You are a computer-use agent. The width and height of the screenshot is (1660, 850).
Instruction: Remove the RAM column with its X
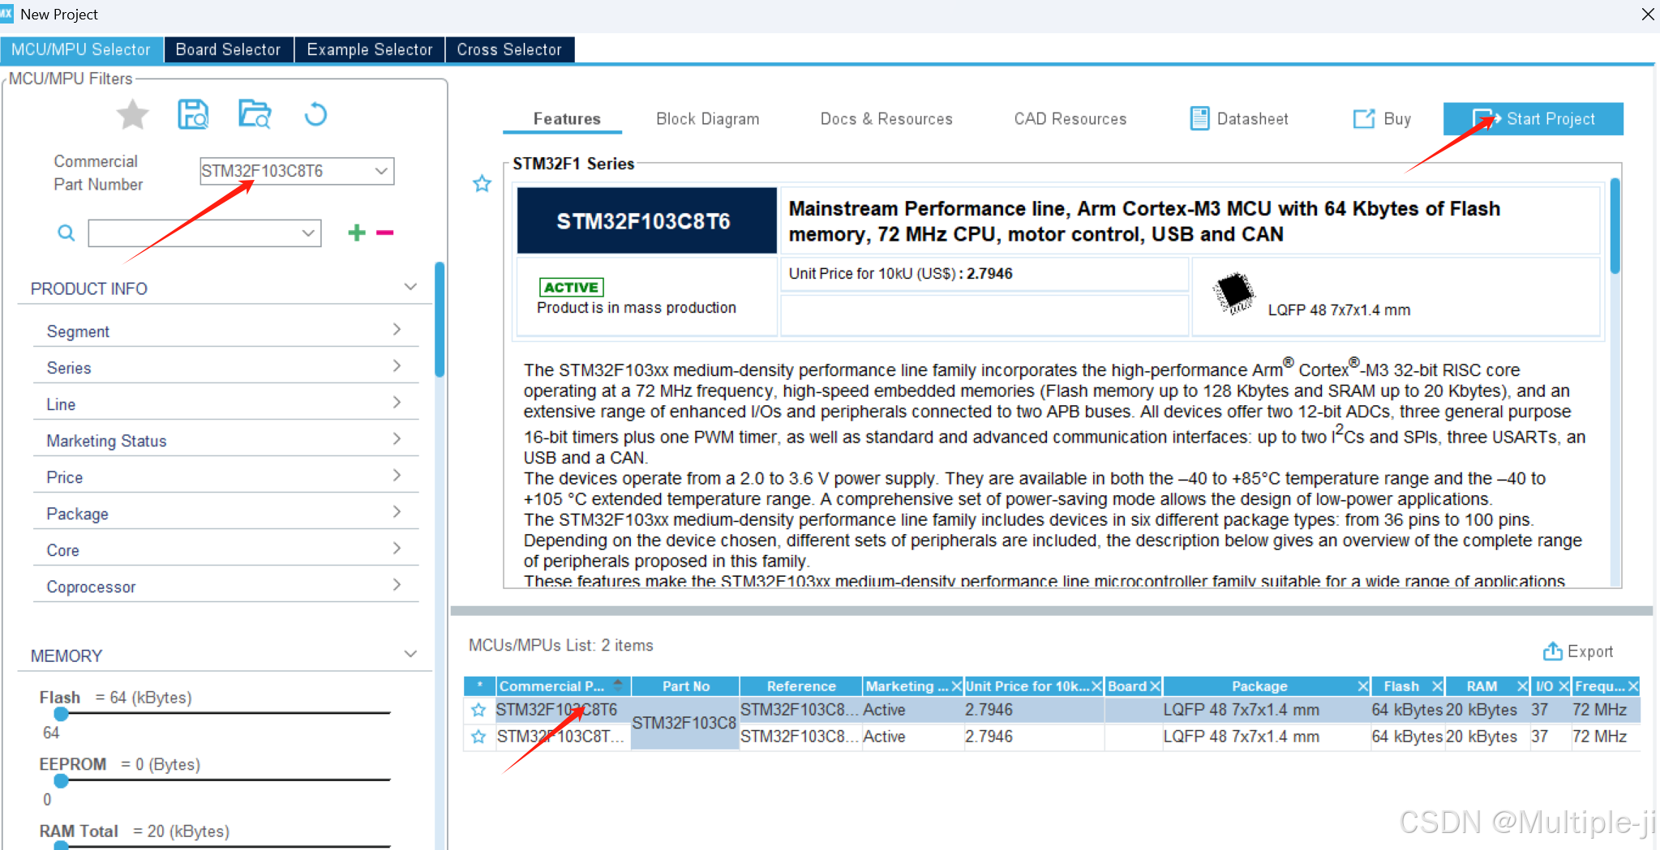coord(1522,686)
